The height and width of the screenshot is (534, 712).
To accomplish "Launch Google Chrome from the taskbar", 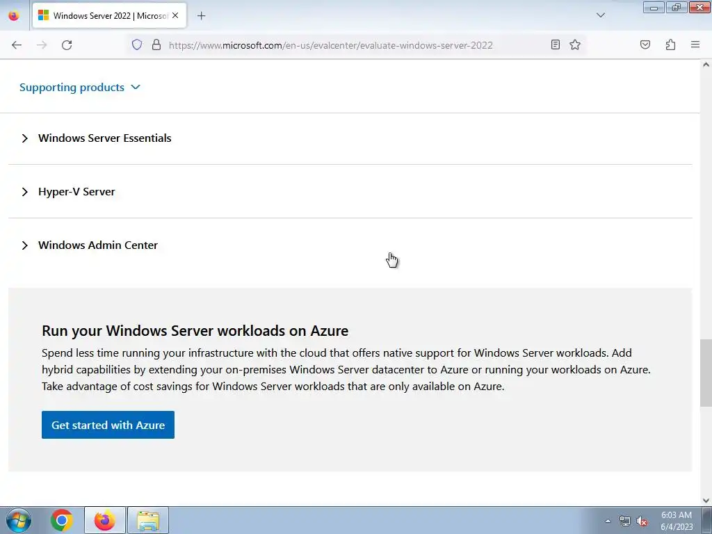I will click(62, 520).
